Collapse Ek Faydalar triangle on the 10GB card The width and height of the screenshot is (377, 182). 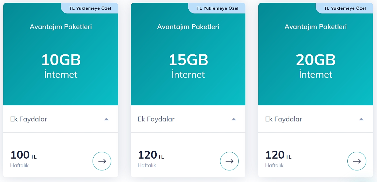pos(106,119)
